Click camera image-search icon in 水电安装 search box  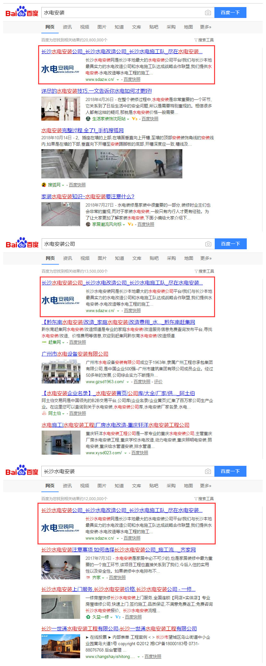pyautogui.click(x=208, y=13)
